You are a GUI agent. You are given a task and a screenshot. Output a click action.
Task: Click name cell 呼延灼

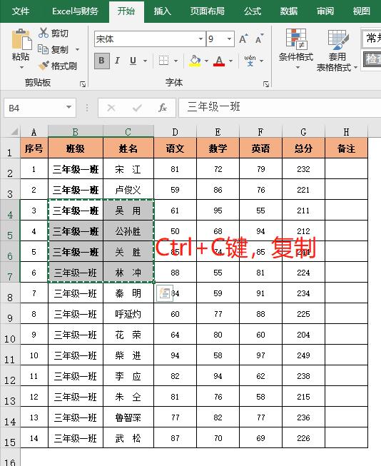point(128,314)
